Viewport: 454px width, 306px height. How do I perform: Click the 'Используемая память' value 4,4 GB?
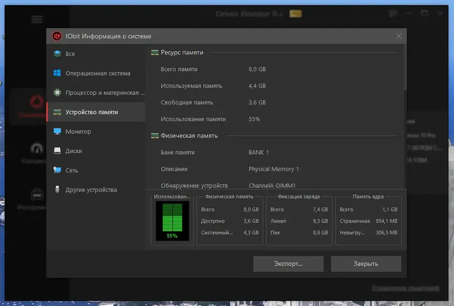[x=257, y=86]
